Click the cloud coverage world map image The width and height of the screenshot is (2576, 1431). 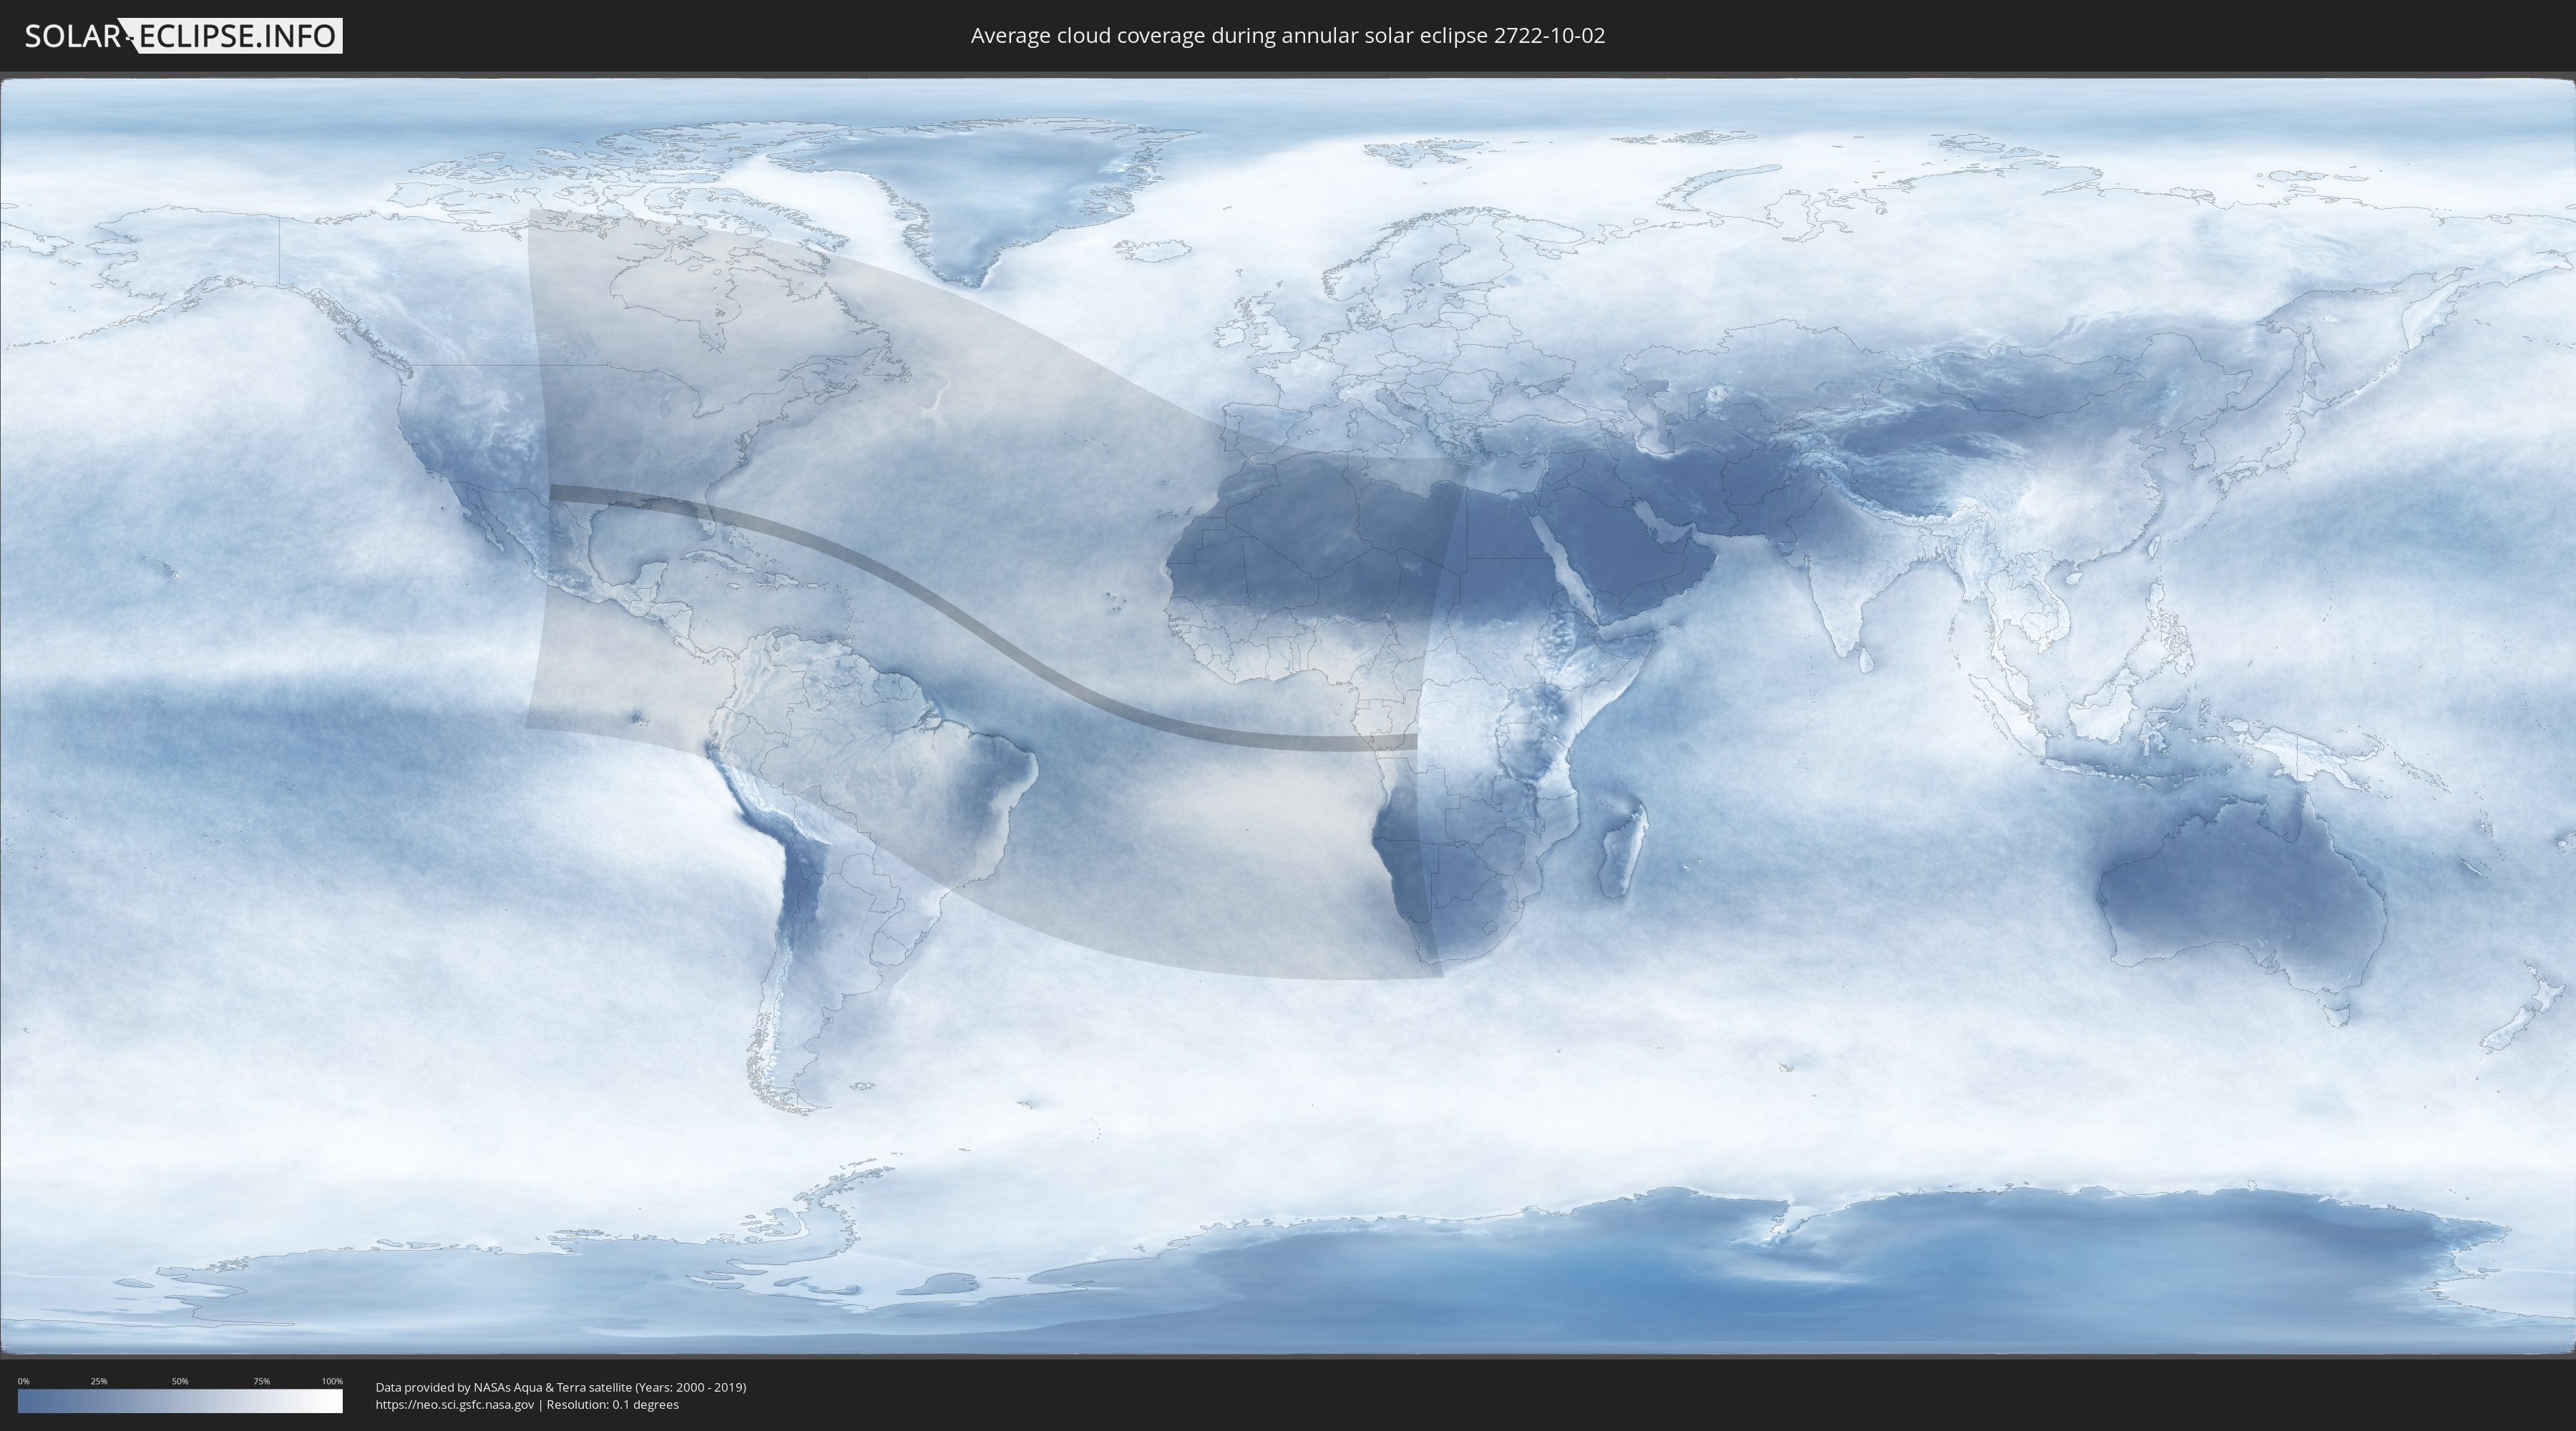coord(1288,716)
